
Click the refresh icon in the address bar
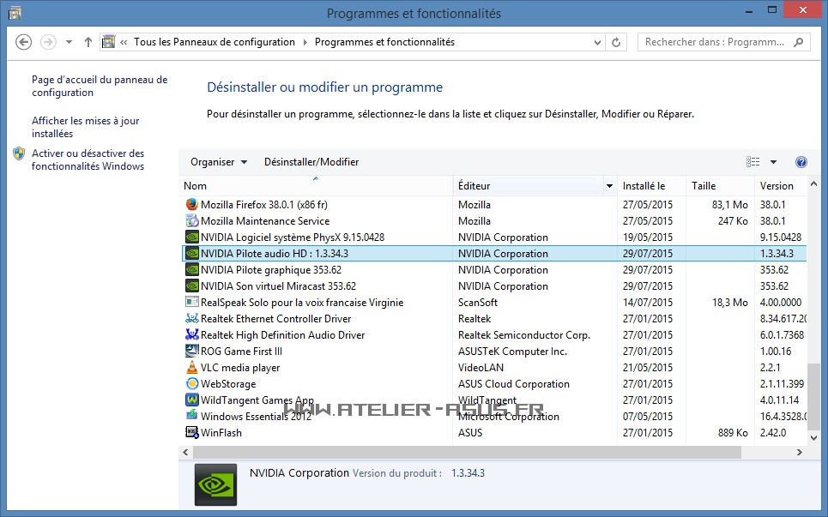615,42
